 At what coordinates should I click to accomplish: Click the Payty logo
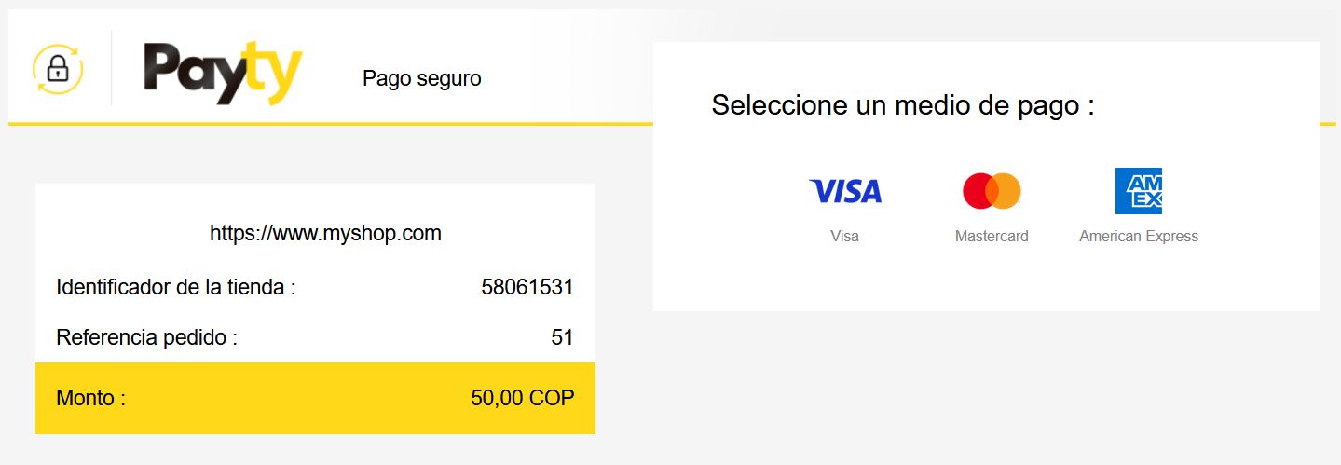[223, 72]
